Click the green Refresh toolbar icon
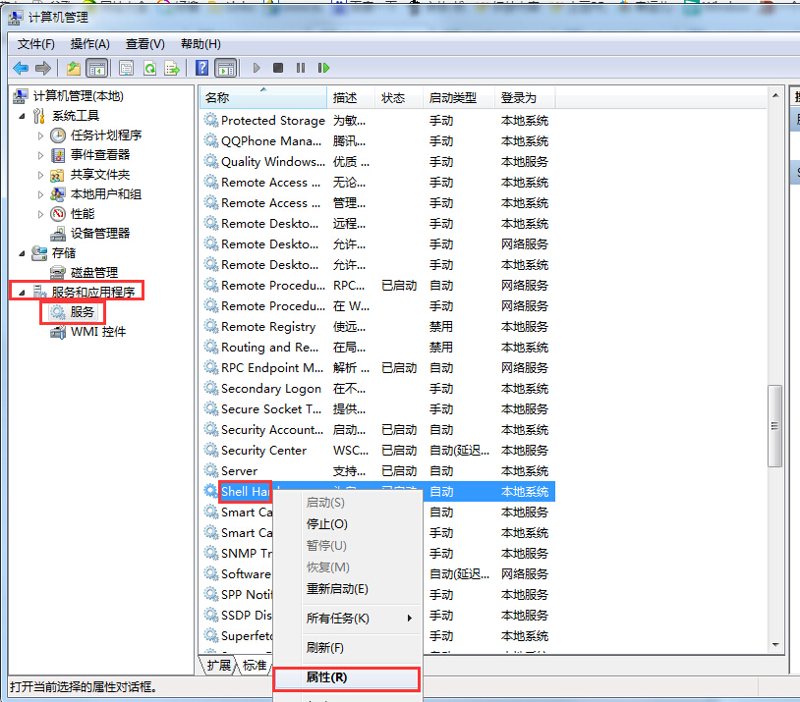 pyautogui.click(x=149, y=68)
